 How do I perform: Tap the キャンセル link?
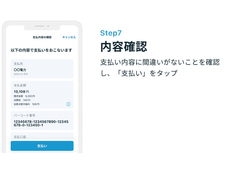point(69,37)
